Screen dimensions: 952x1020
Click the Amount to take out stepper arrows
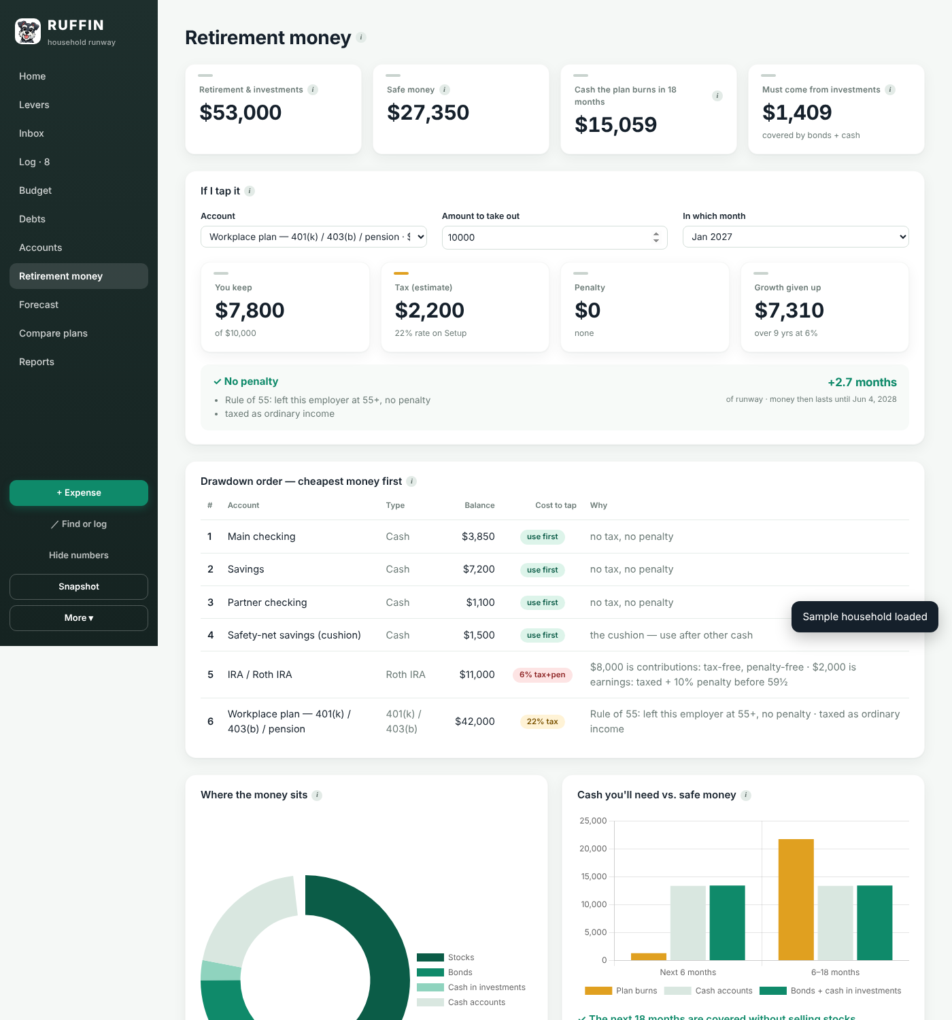pyautogui.click(x=656, y=237)
